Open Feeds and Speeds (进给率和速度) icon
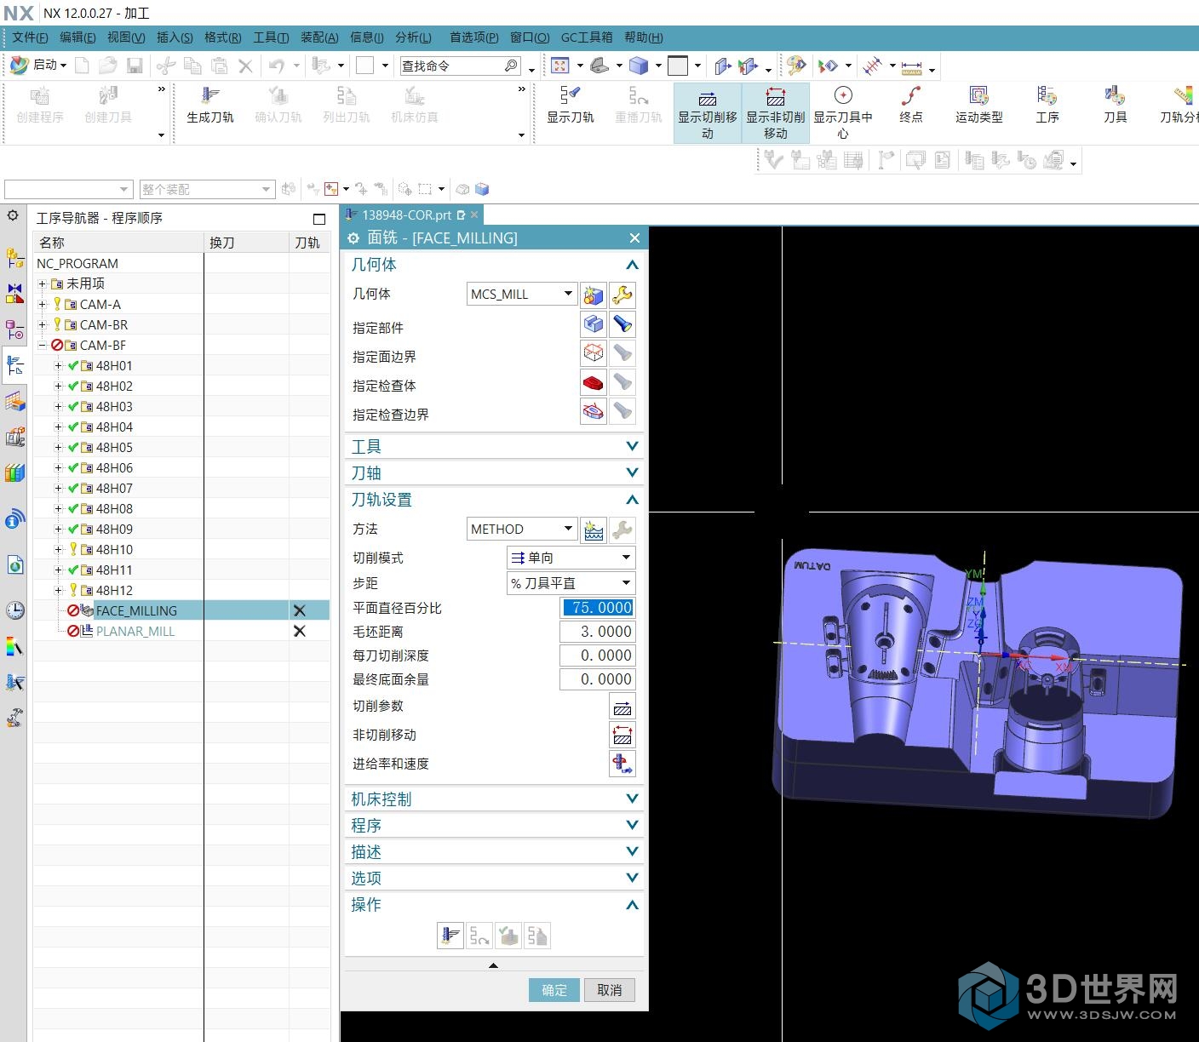This screenshot has width=1199, height=1042. [x=622, y=764]
